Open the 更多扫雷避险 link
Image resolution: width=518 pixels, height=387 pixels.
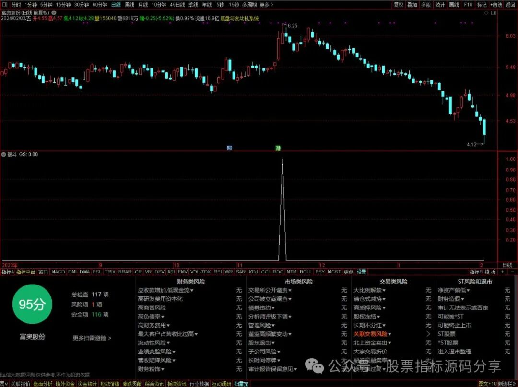92,338
